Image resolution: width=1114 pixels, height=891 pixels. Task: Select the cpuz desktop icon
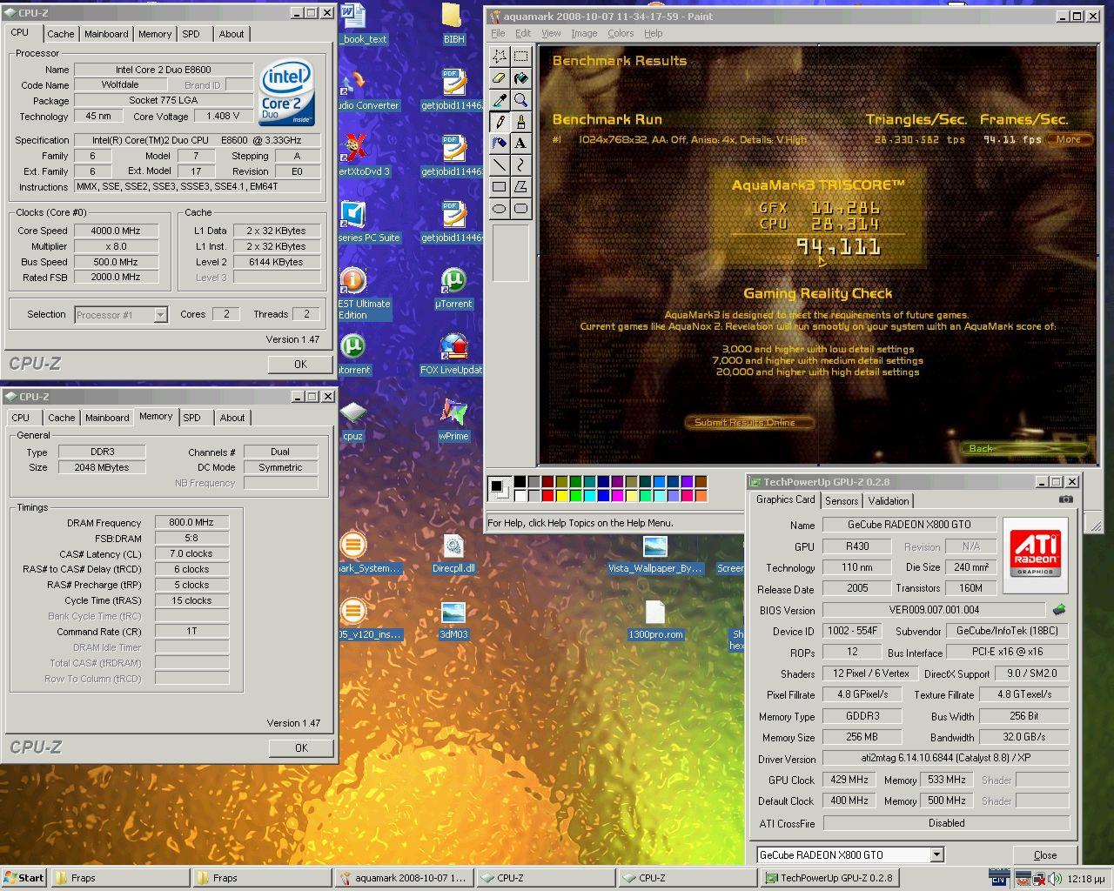click(x=352, y=419)
